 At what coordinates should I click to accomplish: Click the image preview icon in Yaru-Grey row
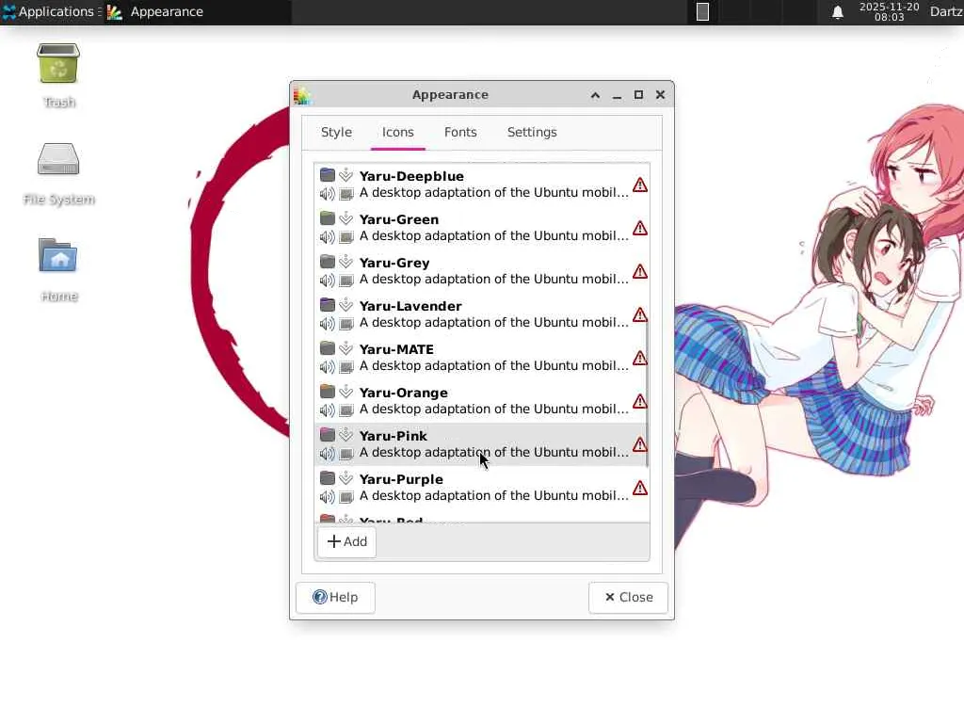tap(346, 281)
